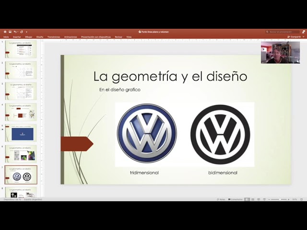Click the Redo/Repeat icon
The image size is (307, 230).
pos(21,32)
